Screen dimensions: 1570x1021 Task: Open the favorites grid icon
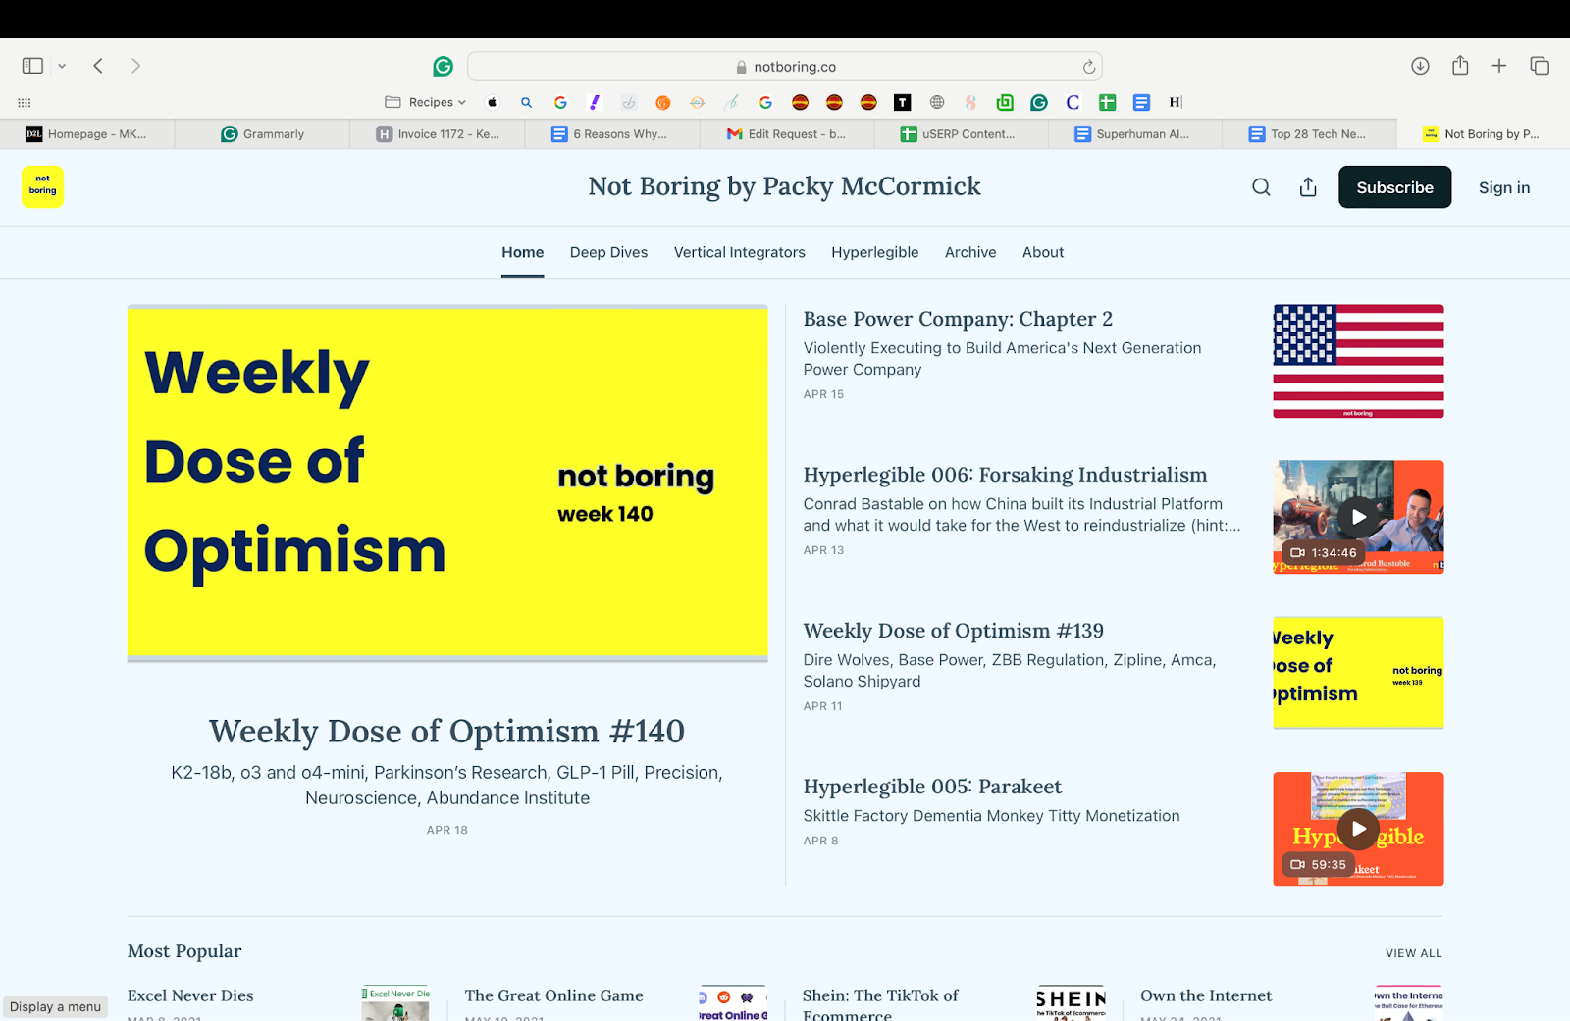[25, 102]
